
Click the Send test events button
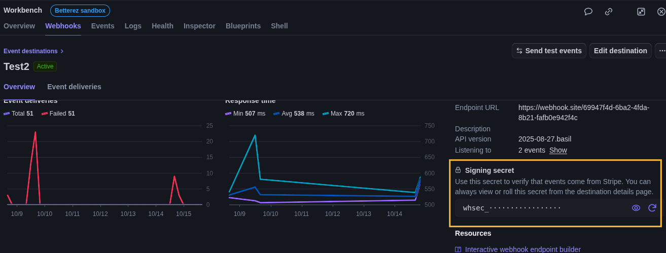pos(549,51)
